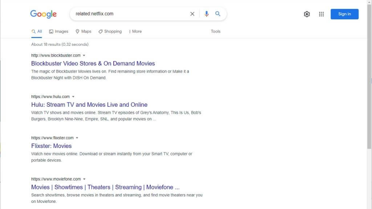
Task: Expand dropdown arrow next to hulu.com URL
Action: (73, 97)
